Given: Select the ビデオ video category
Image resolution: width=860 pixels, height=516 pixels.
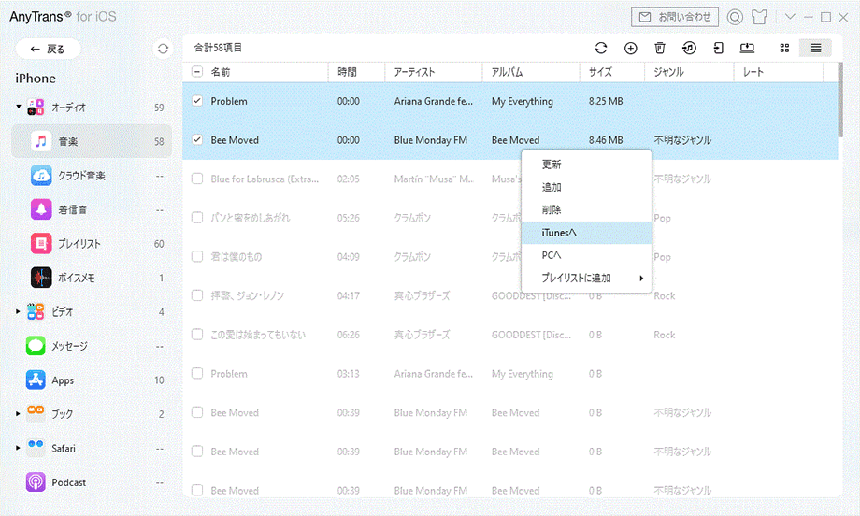Looking at the screenshot, I should 92,311.
